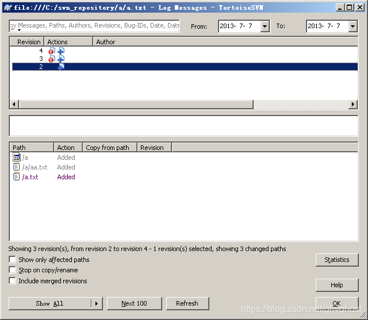Click the file icon beside /a/aa.txt
The width and height of the screenshot is (368, 320).
tap(16, 167)
